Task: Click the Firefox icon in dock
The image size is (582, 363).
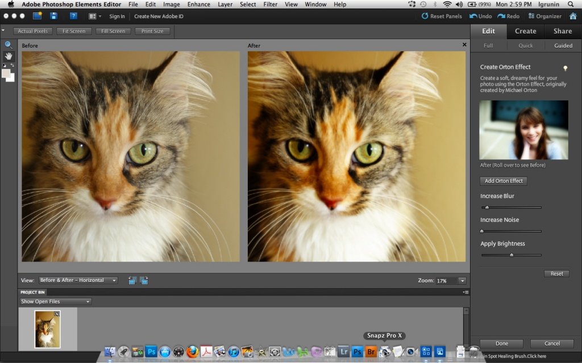Action: [x=192, y=351]
